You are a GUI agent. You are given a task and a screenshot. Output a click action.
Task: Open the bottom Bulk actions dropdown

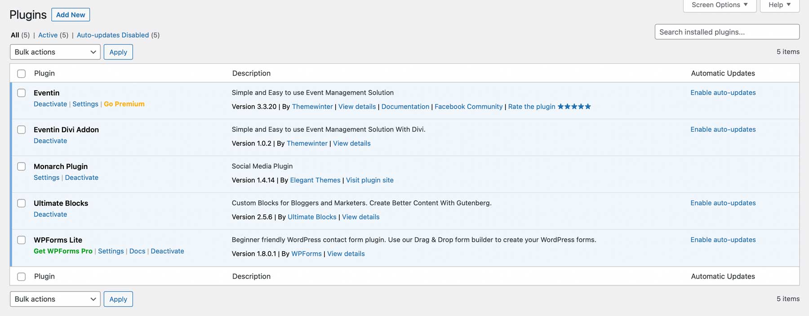(x=55, y=299)
